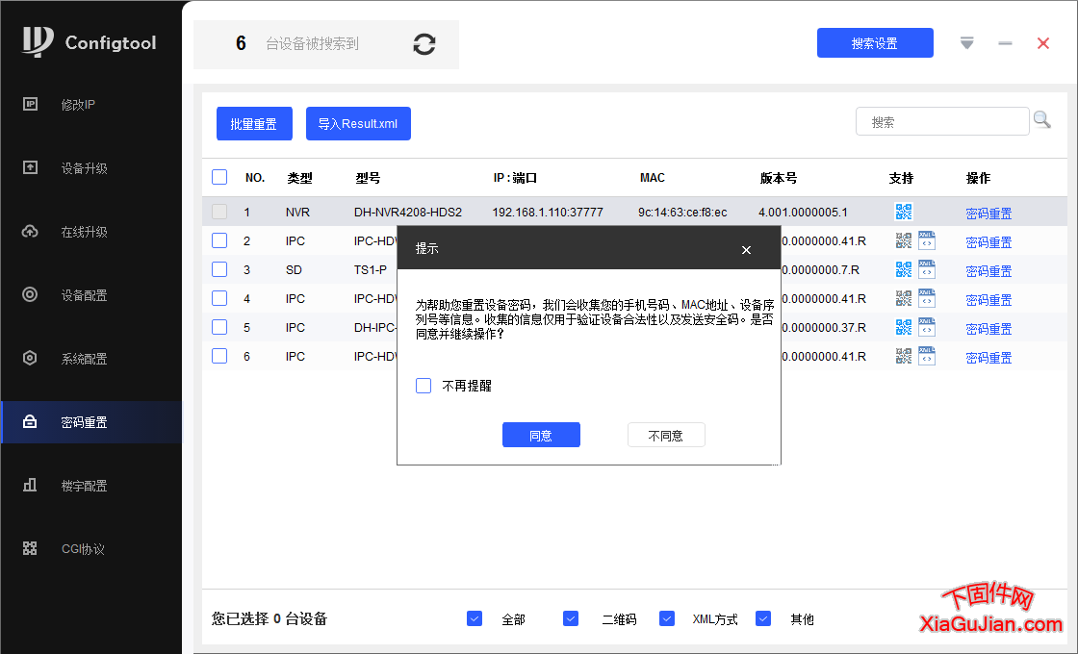Click XML icon in row 5
The width and height of the screenshot is (1078, 654).
[x=927, y=327]
